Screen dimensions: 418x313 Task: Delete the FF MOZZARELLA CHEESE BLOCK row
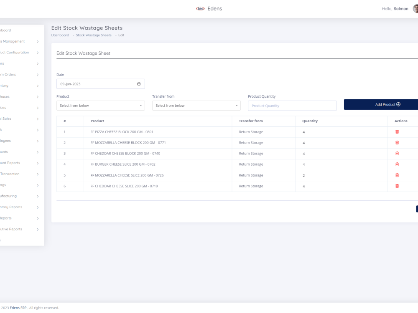coord(397,143)
